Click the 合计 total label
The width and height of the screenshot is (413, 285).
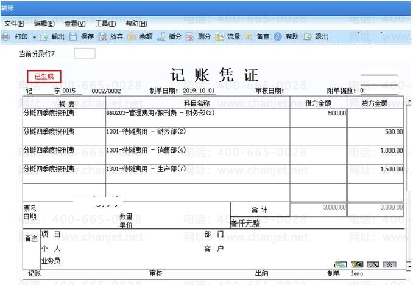tap(259, 210)
